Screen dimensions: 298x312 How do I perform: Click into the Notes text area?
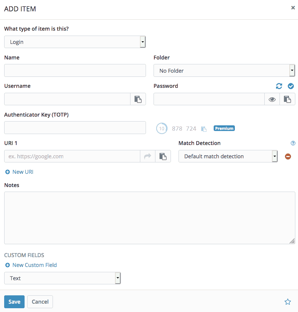pos(149,218)
